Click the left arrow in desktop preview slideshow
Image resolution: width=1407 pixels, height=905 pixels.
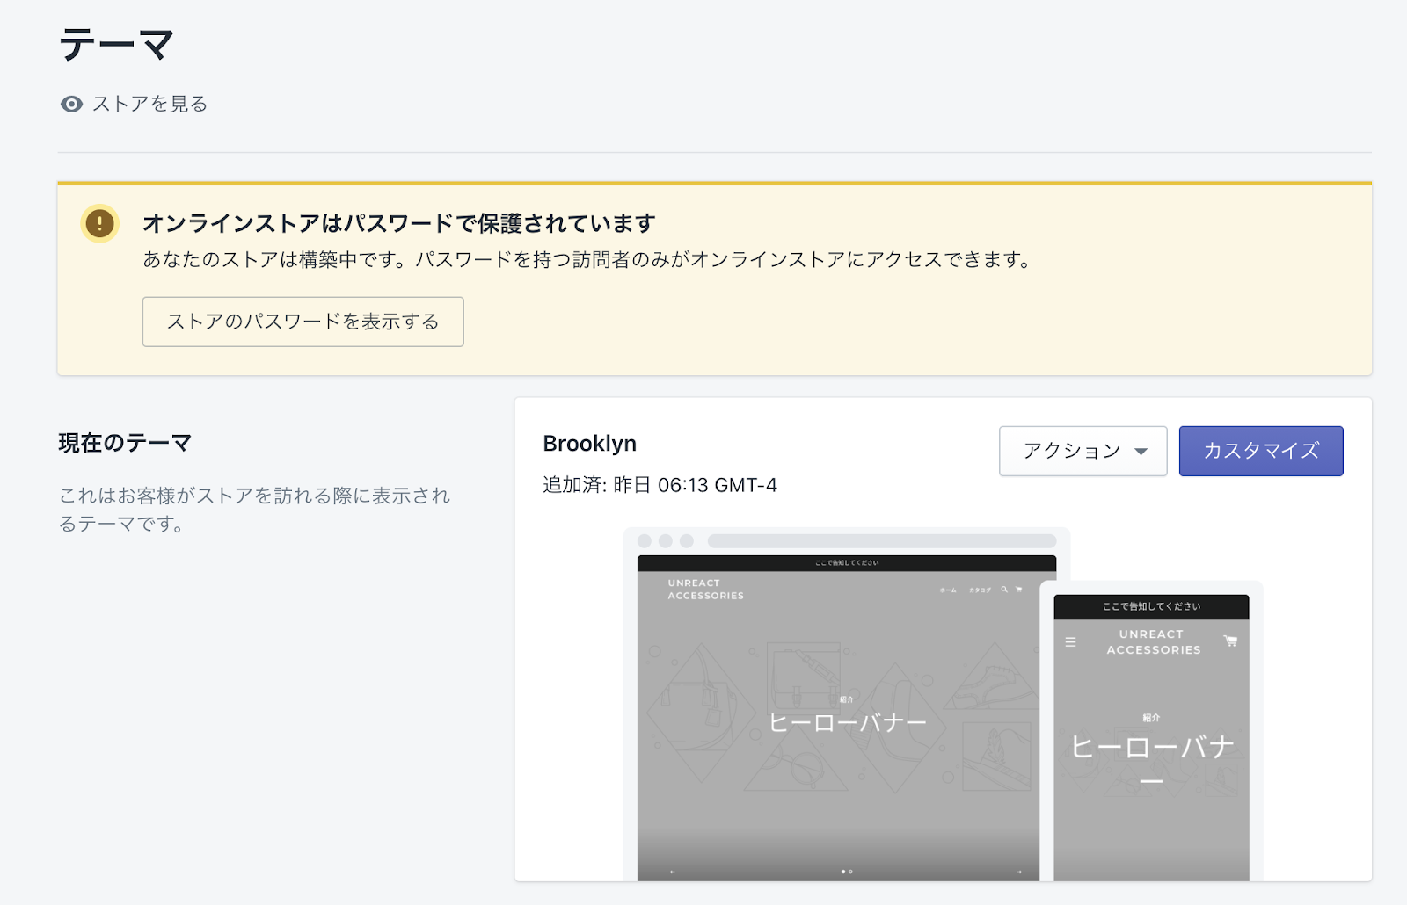(x=673, y=872)
